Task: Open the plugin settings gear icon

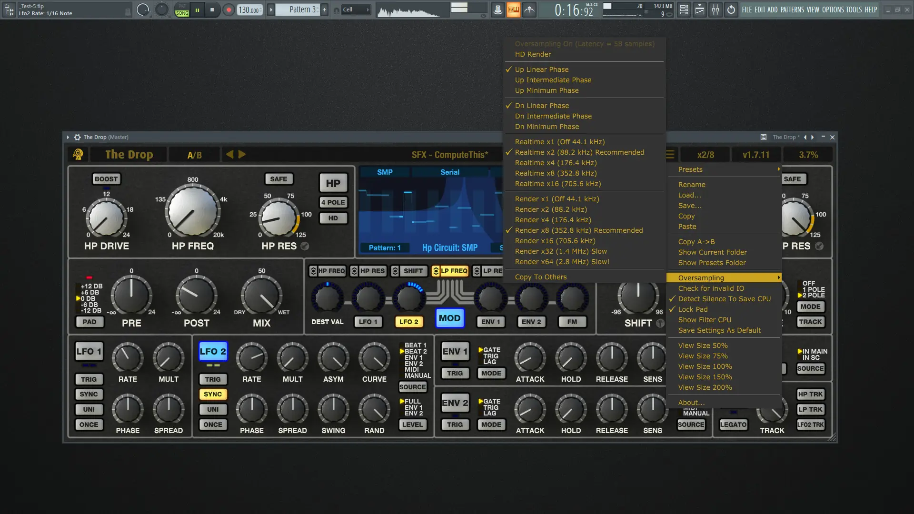Action: tap(77, 137)
